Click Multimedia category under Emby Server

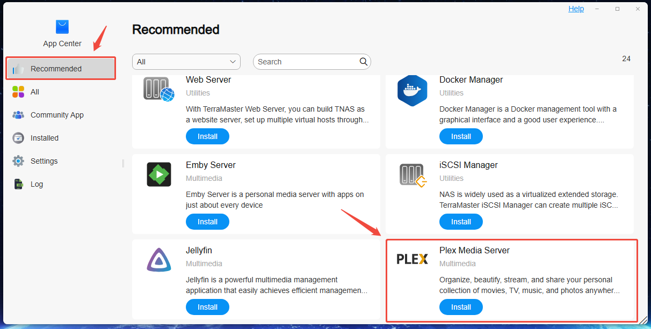tap(204, 178)
